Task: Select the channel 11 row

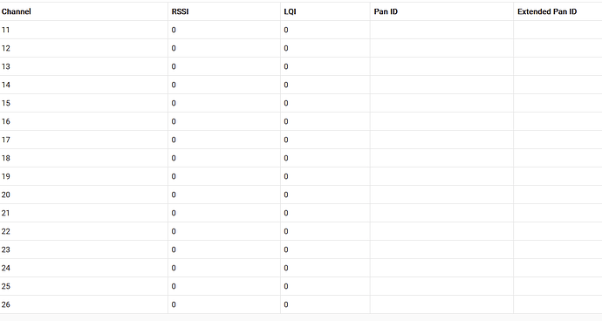Action: 301,30
